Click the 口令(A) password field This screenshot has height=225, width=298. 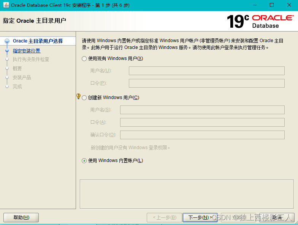(202, 122)
